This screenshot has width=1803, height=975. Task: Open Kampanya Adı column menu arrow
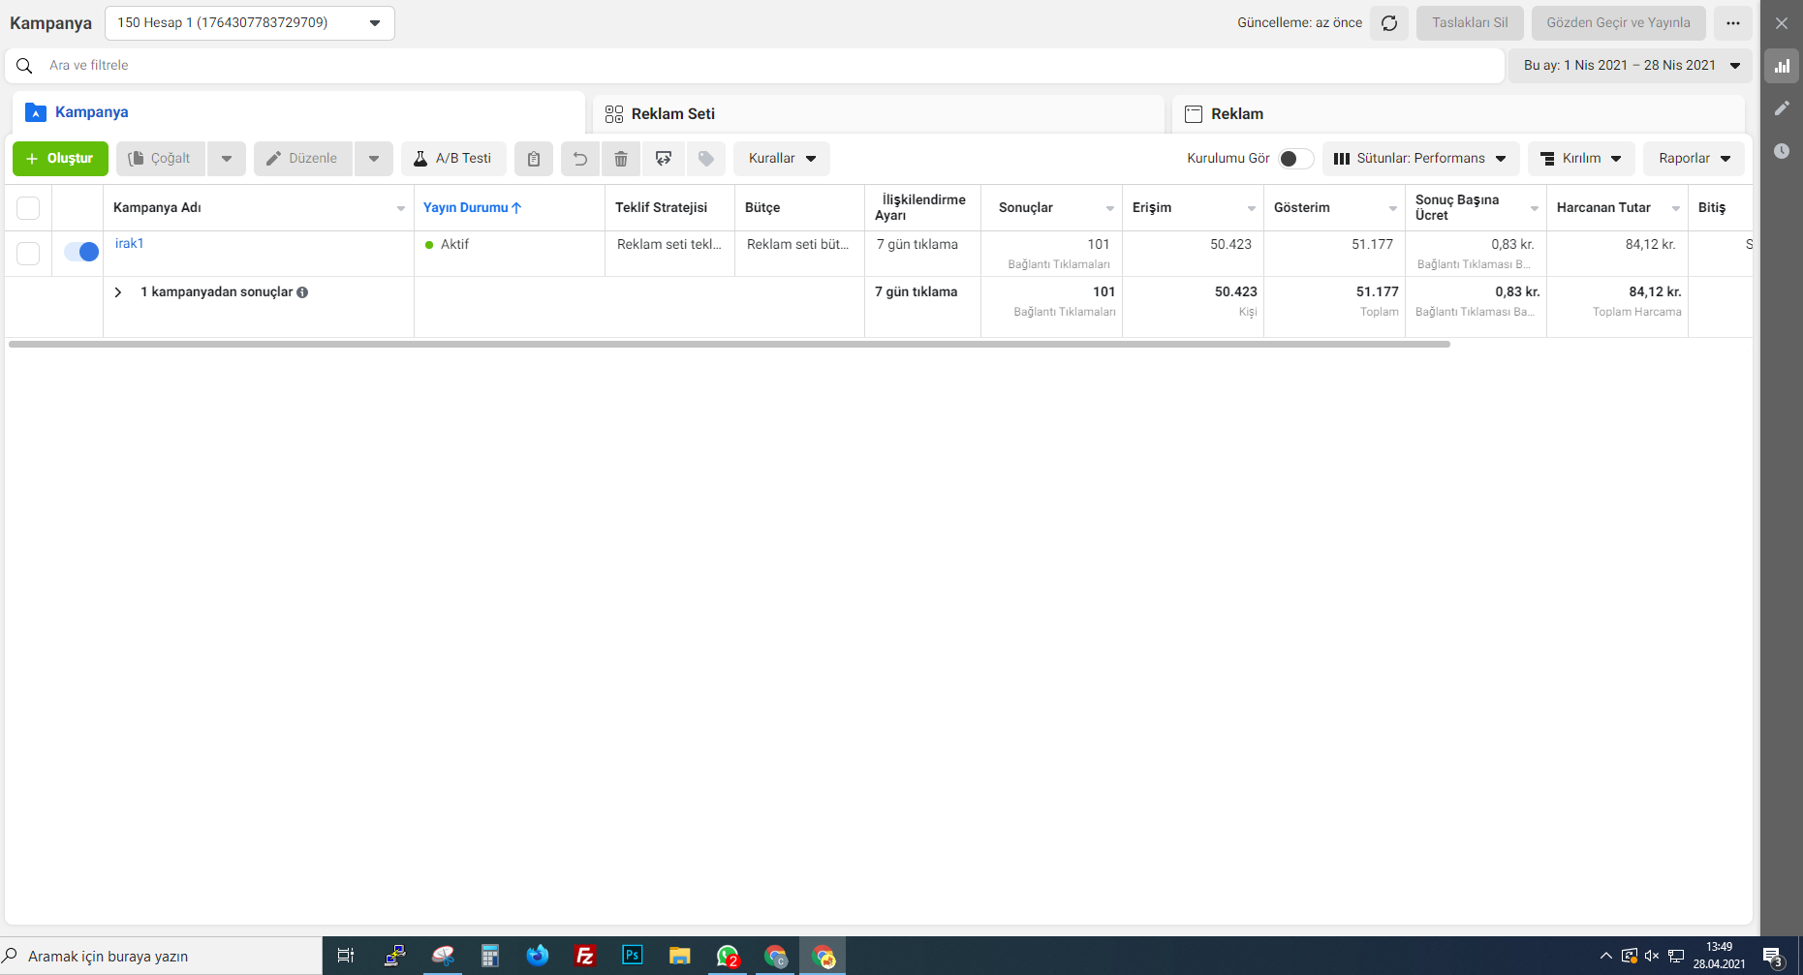point(401,209)
